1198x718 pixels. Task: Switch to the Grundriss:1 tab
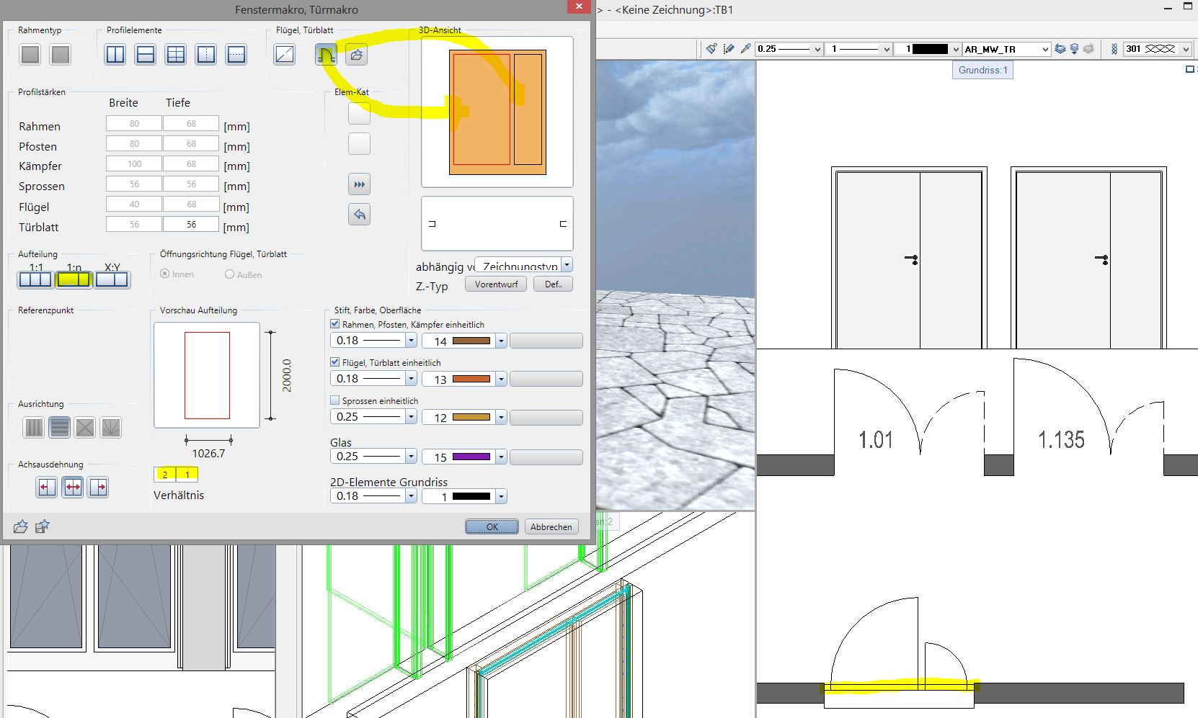click(x=982, y=70)
